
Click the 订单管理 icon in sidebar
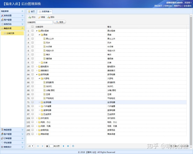coord(2,138)
